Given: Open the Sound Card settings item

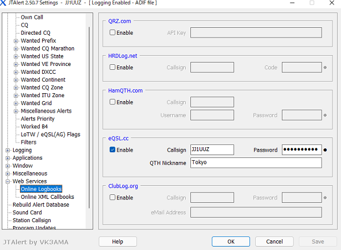Looking at the screenshot, I should tap(27, 213).
